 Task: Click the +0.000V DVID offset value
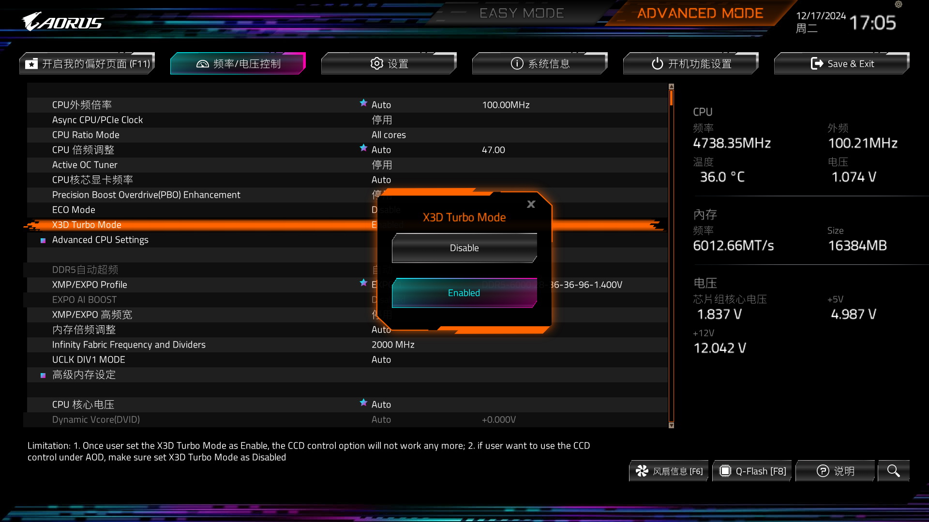(498, 420)
